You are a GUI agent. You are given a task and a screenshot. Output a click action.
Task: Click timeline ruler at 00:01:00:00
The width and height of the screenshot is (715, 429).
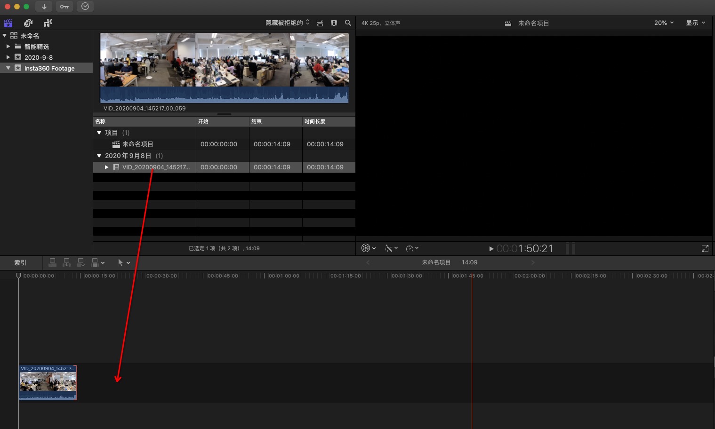284,276
